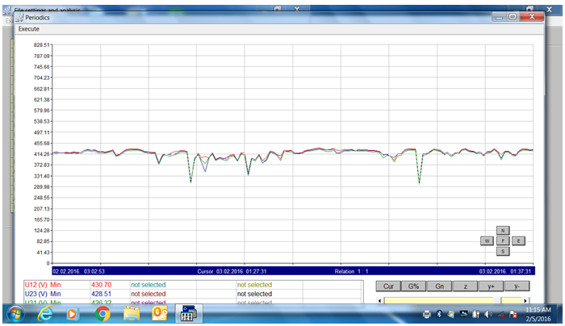Viewport: 565px width, 326px height.
Task: Launch Internet Explorer from the taskbar
Action: tap(45, 315)
